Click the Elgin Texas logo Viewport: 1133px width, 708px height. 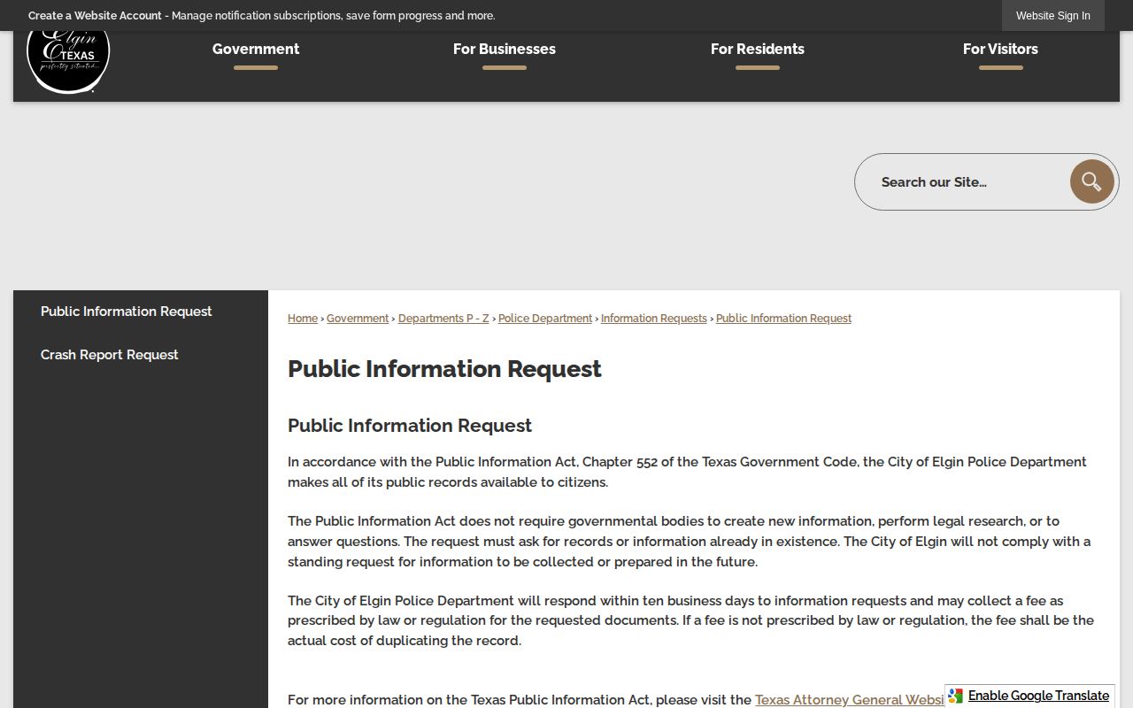[x=68, y=60]
